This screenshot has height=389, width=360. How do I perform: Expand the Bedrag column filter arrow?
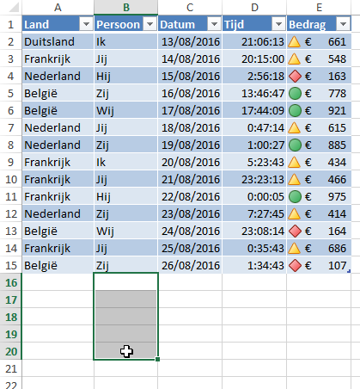tap(343, 24)
